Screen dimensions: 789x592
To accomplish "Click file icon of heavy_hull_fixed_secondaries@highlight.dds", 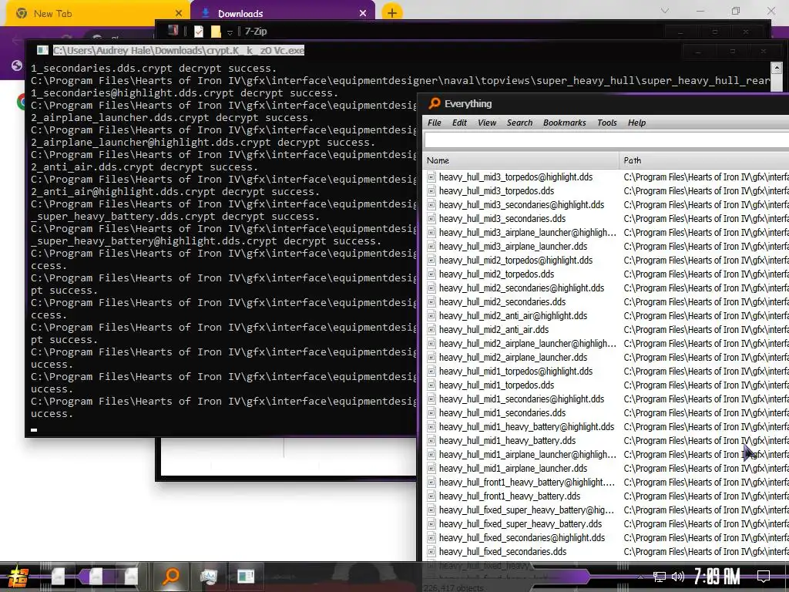I will pos(431,537).
